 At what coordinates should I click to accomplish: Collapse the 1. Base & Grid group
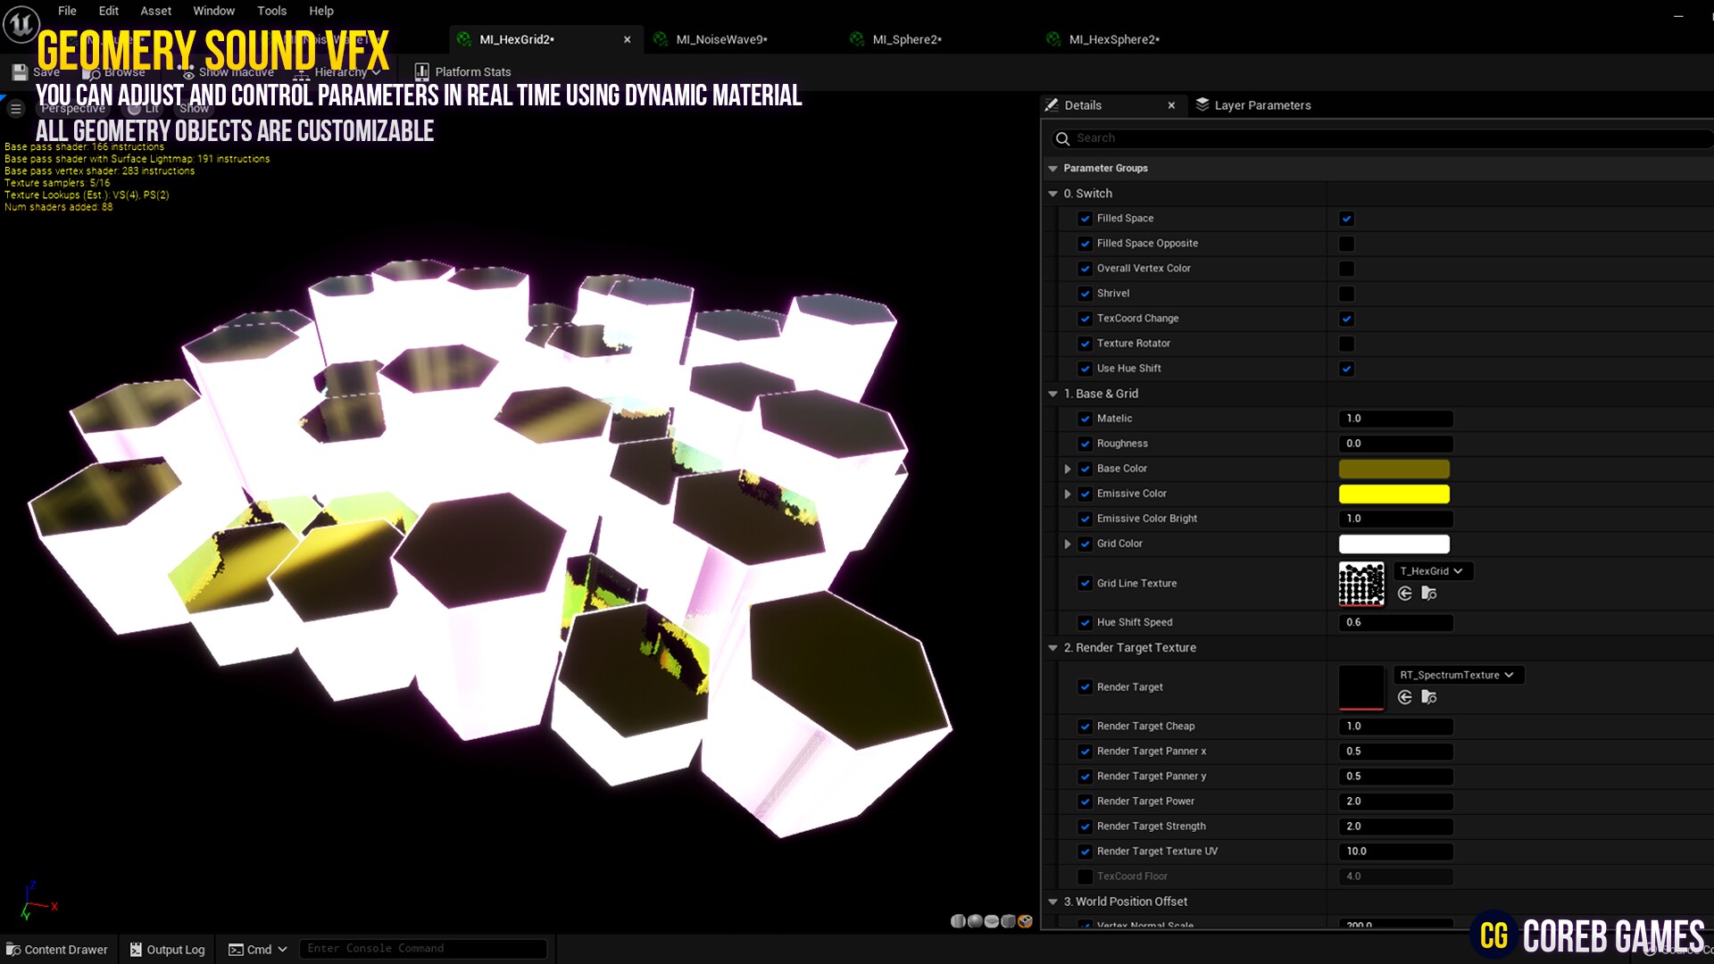(x=1053, y=394)
